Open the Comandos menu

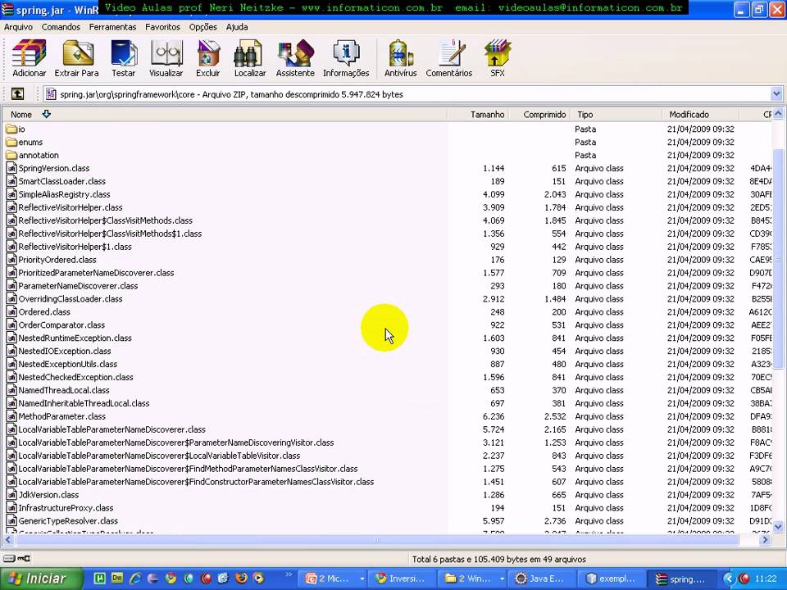[61, 27]
